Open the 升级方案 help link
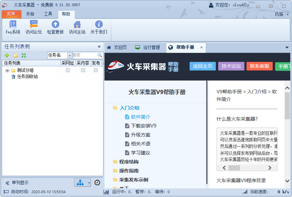 click(141, 135)
